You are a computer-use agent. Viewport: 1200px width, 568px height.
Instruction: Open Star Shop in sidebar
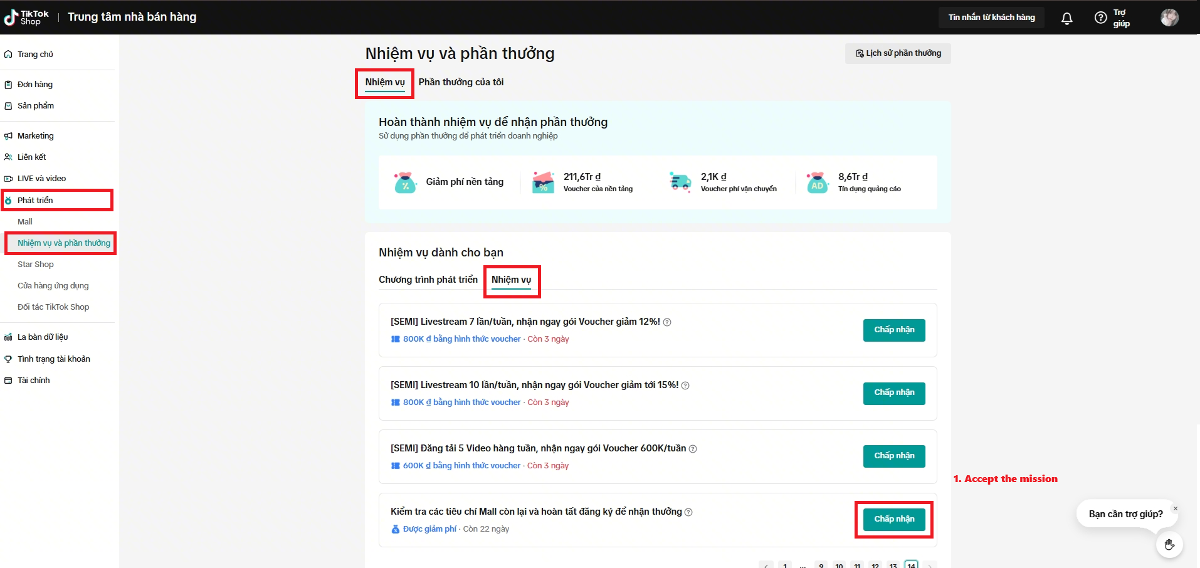pos(36,265)
